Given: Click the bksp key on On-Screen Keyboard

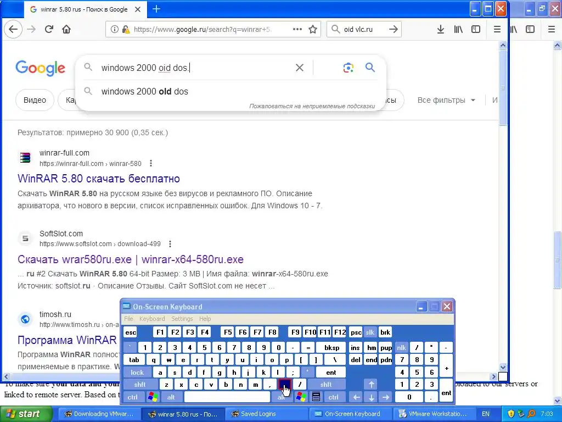Looking at the screenshot, I should pyautogui.click(x=331, y=347).
